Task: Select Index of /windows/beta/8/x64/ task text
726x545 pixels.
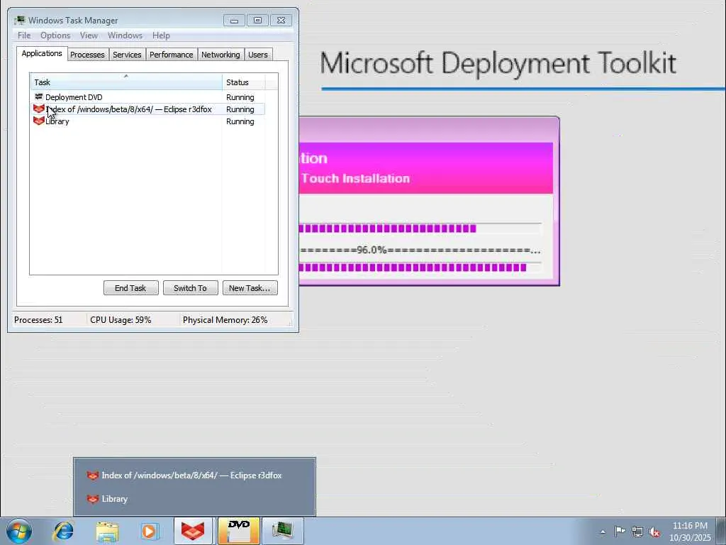Action: click(x=129, y=109)
